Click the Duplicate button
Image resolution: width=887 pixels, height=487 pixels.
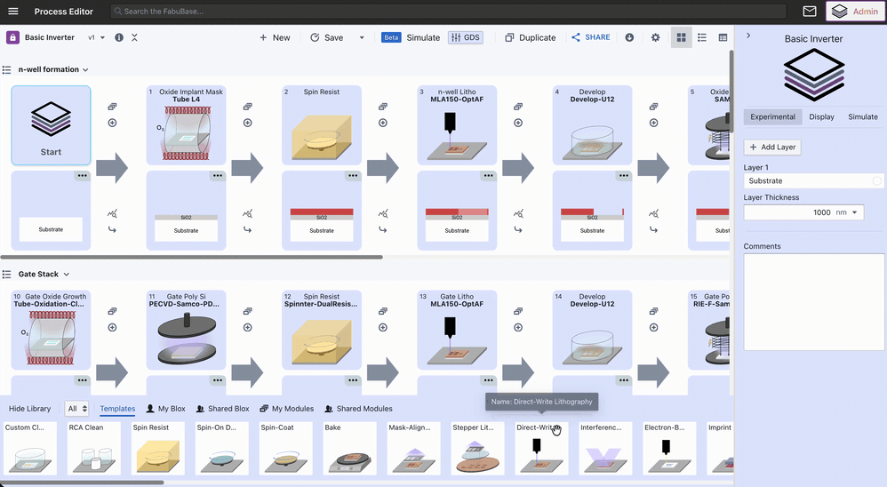[x=530, y=37]
